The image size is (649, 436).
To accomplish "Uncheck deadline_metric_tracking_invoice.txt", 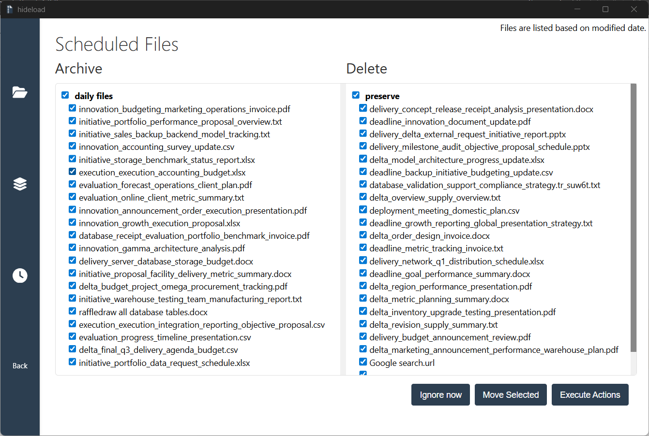I will (x=363, y=247).
